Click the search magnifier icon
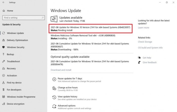 [x=42, y=18]
